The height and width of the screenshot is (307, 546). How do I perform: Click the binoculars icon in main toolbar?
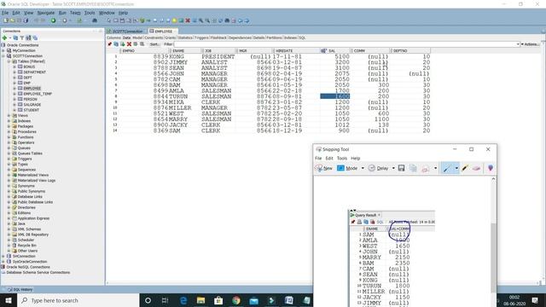95,20
